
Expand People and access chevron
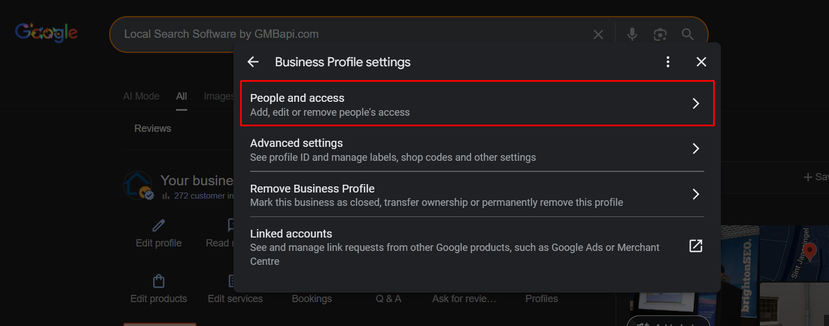coord(696,103)
